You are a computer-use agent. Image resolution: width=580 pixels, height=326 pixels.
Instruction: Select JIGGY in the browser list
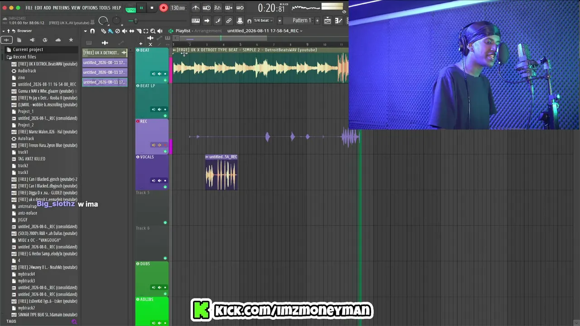[x=23, y=220]
